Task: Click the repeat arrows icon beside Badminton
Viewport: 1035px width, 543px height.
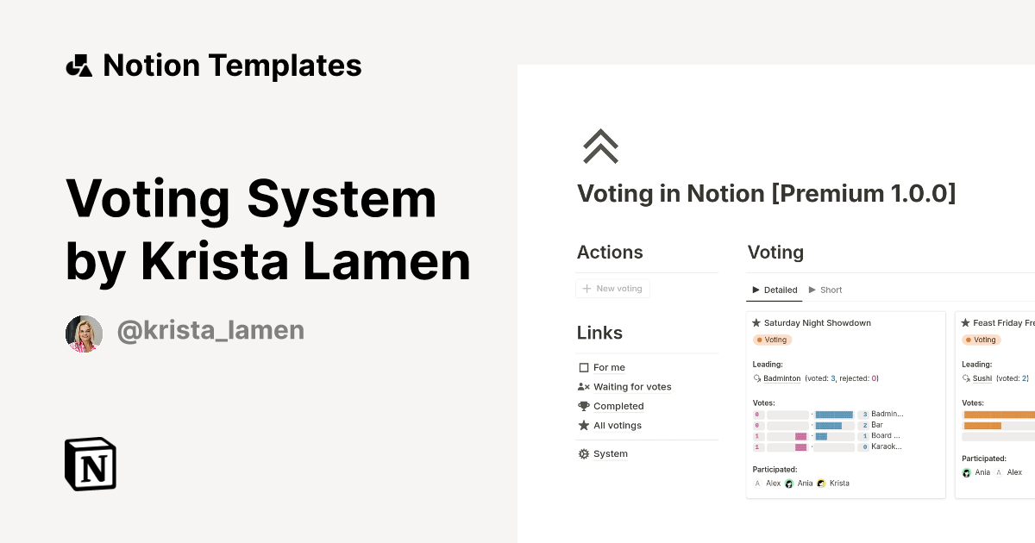Action: coord(756,378)
